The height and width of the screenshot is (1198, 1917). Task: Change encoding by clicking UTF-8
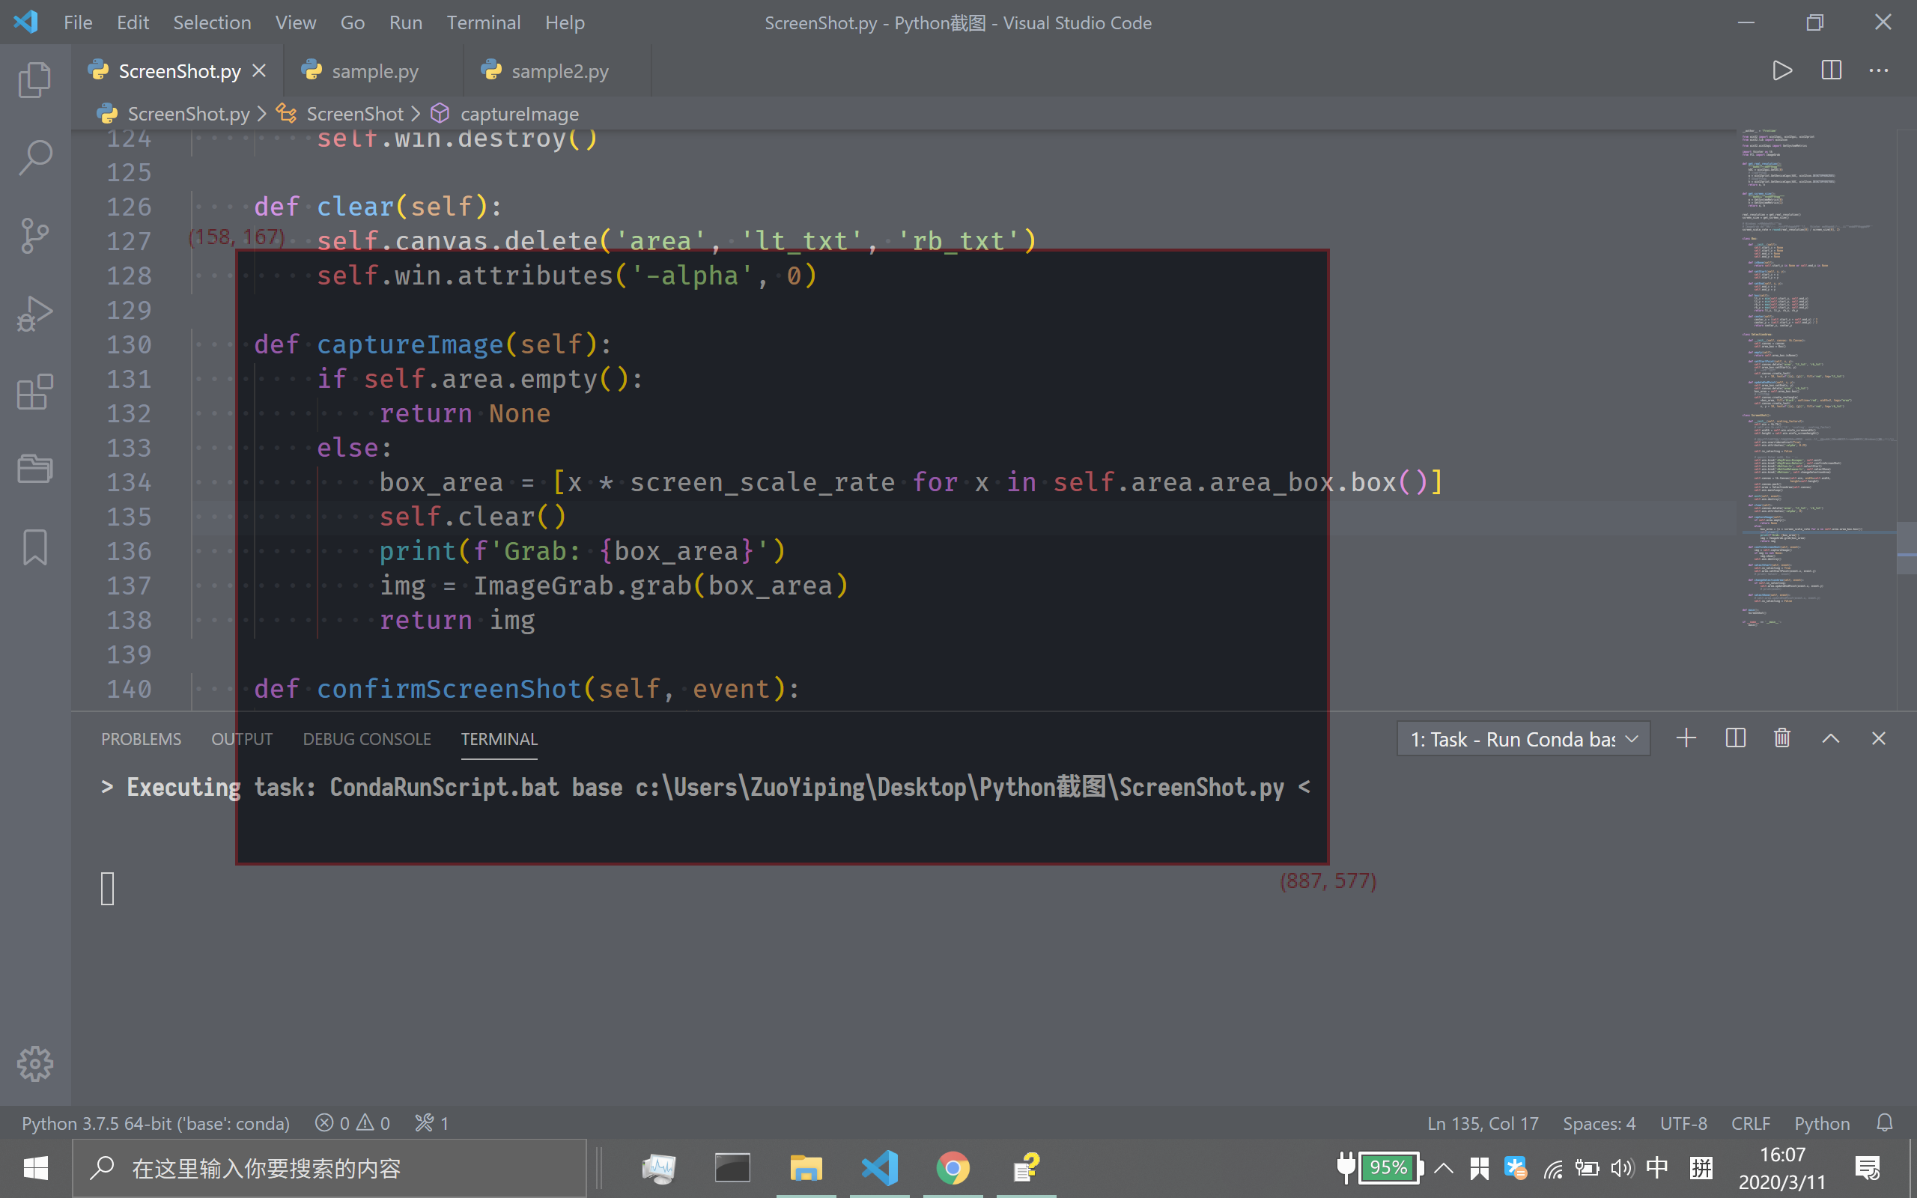coord(1682,1122)
